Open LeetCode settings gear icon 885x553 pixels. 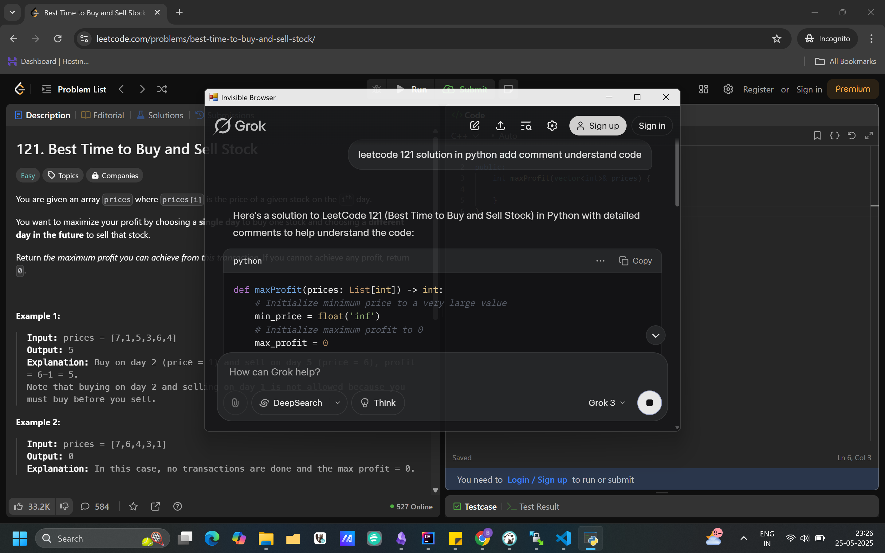tap(728, 89)
